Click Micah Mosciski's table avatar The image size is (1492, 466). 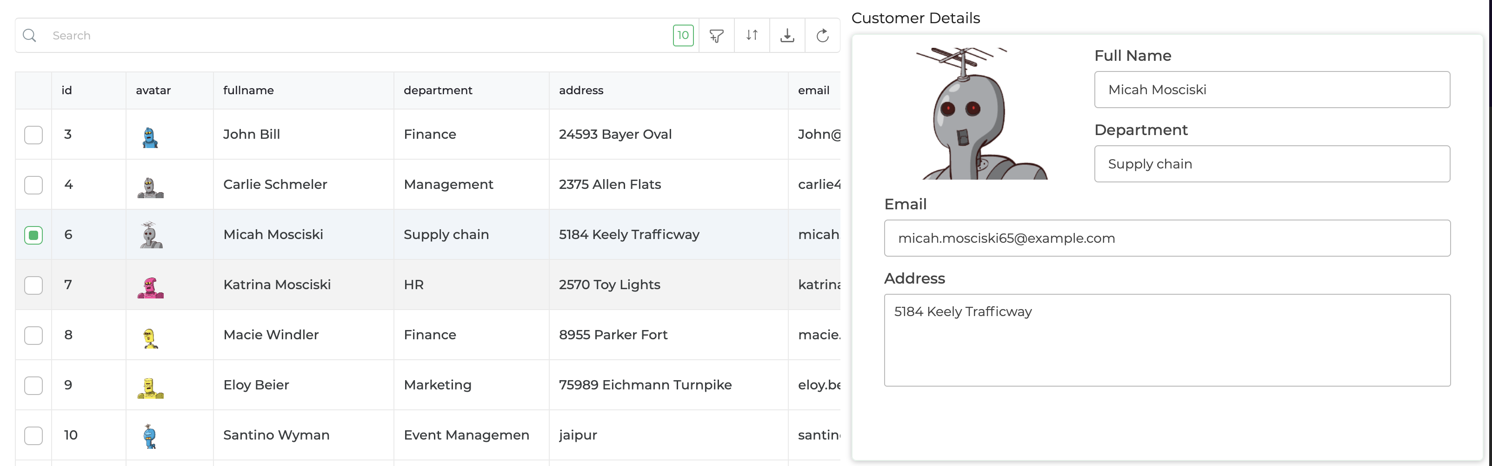click(x=151, y=235)
